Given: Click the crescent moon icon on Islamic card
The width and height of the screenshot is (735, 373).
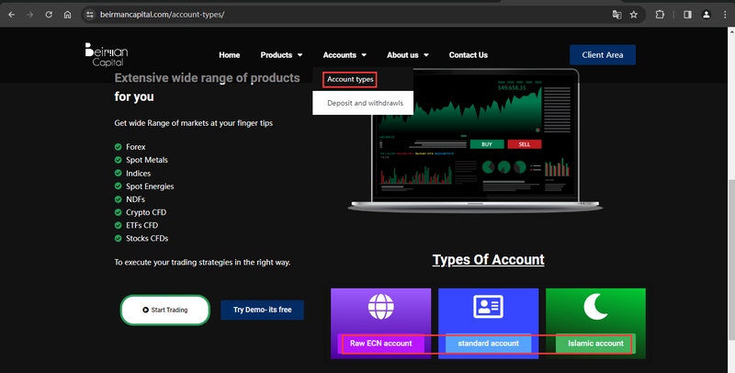Looking at the screenshot, I should click(595, 307).
